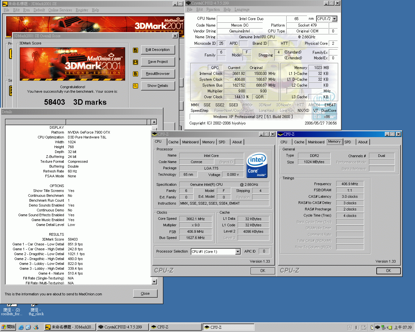Viewport: 415px width, 332px height.
Task: Click the 3DMark2001 SE title bar icon
Action: [x=5, y=4]
